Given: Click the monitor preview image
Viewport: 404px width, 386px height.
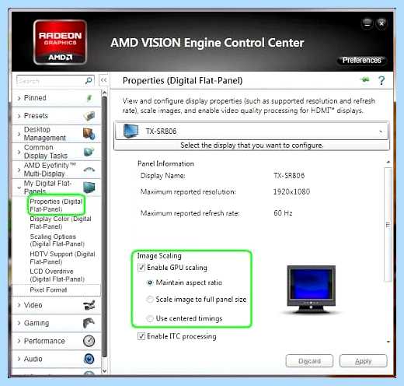Looking at the screenshot, I should (x=311, y=289).
